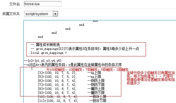Click the 所属文件夹 label
This screenshot has height=103, width=176.
coord(11,14)
